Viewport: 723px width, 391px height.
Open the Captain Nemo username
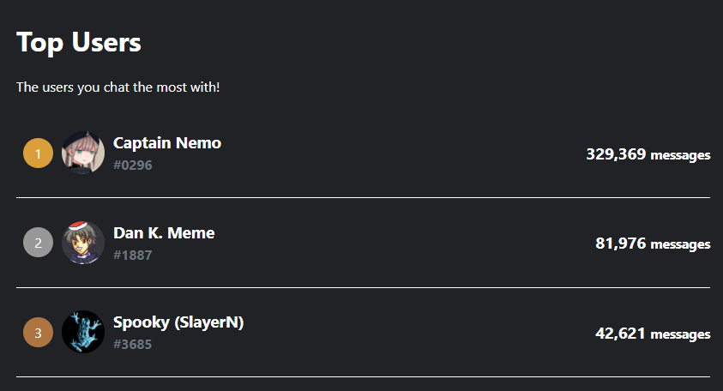pos(167,143)
